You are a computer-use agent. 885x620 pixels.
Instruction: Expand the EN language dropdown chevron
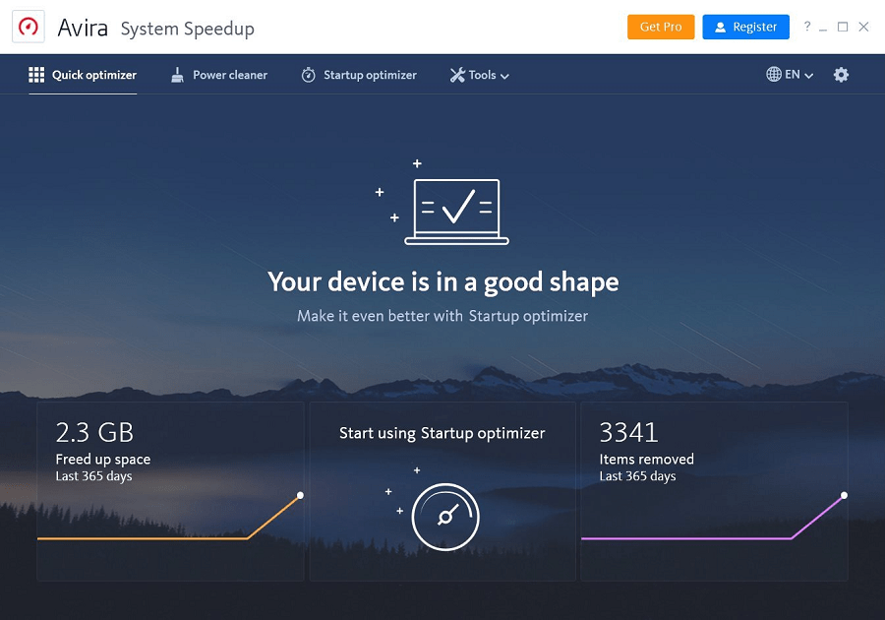[x=809, y=76]
